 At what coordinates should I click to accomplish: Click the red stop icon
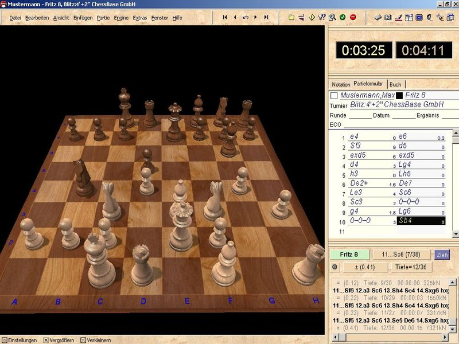(353, 17)
